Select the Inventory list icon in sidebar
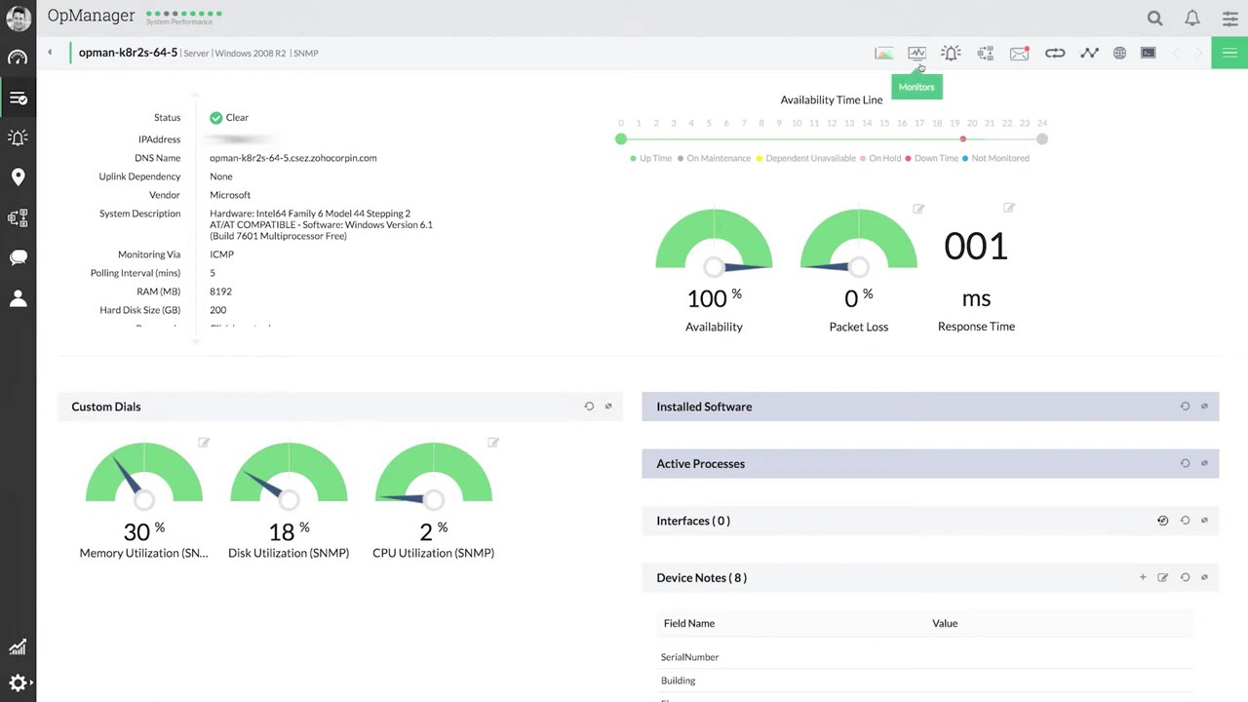 click(18, 97)
